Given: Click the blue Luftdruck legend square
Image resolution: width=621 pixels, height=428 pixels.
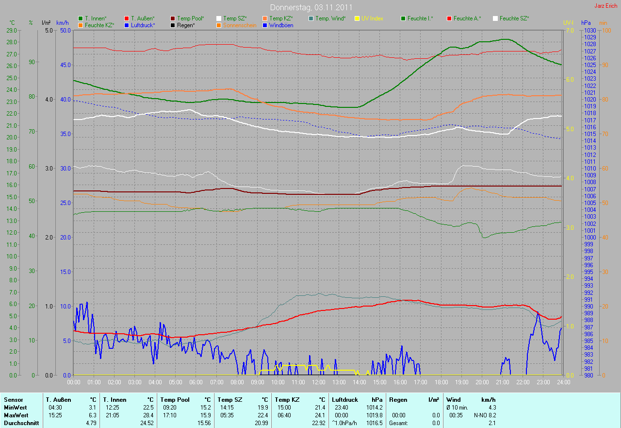Looking at the screenshot, I should point(127,25).
